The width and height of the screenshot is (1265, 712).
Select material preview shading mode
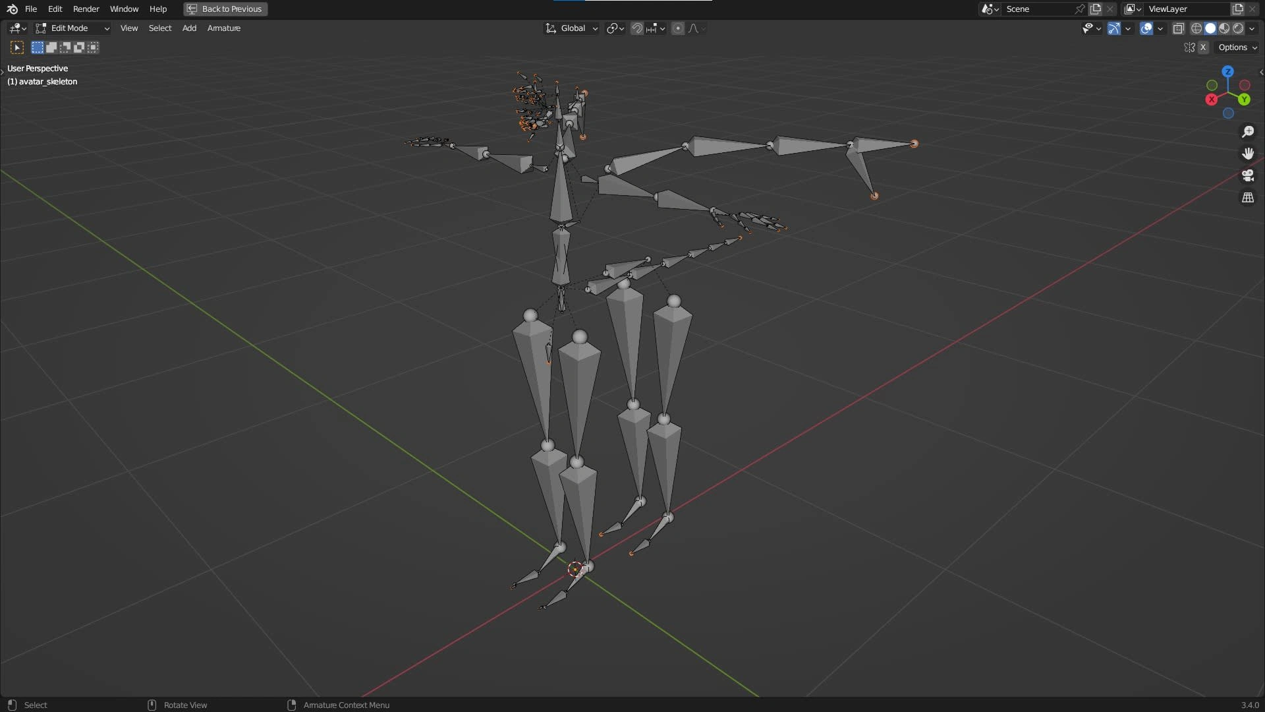1224,28
